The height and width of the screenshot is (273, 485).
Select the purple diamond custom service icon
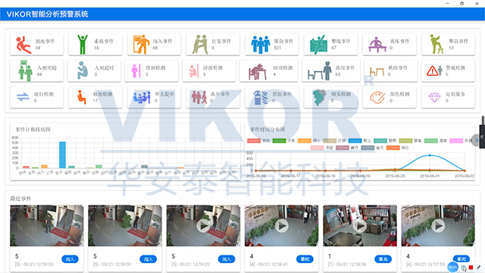tap(434, 98)
